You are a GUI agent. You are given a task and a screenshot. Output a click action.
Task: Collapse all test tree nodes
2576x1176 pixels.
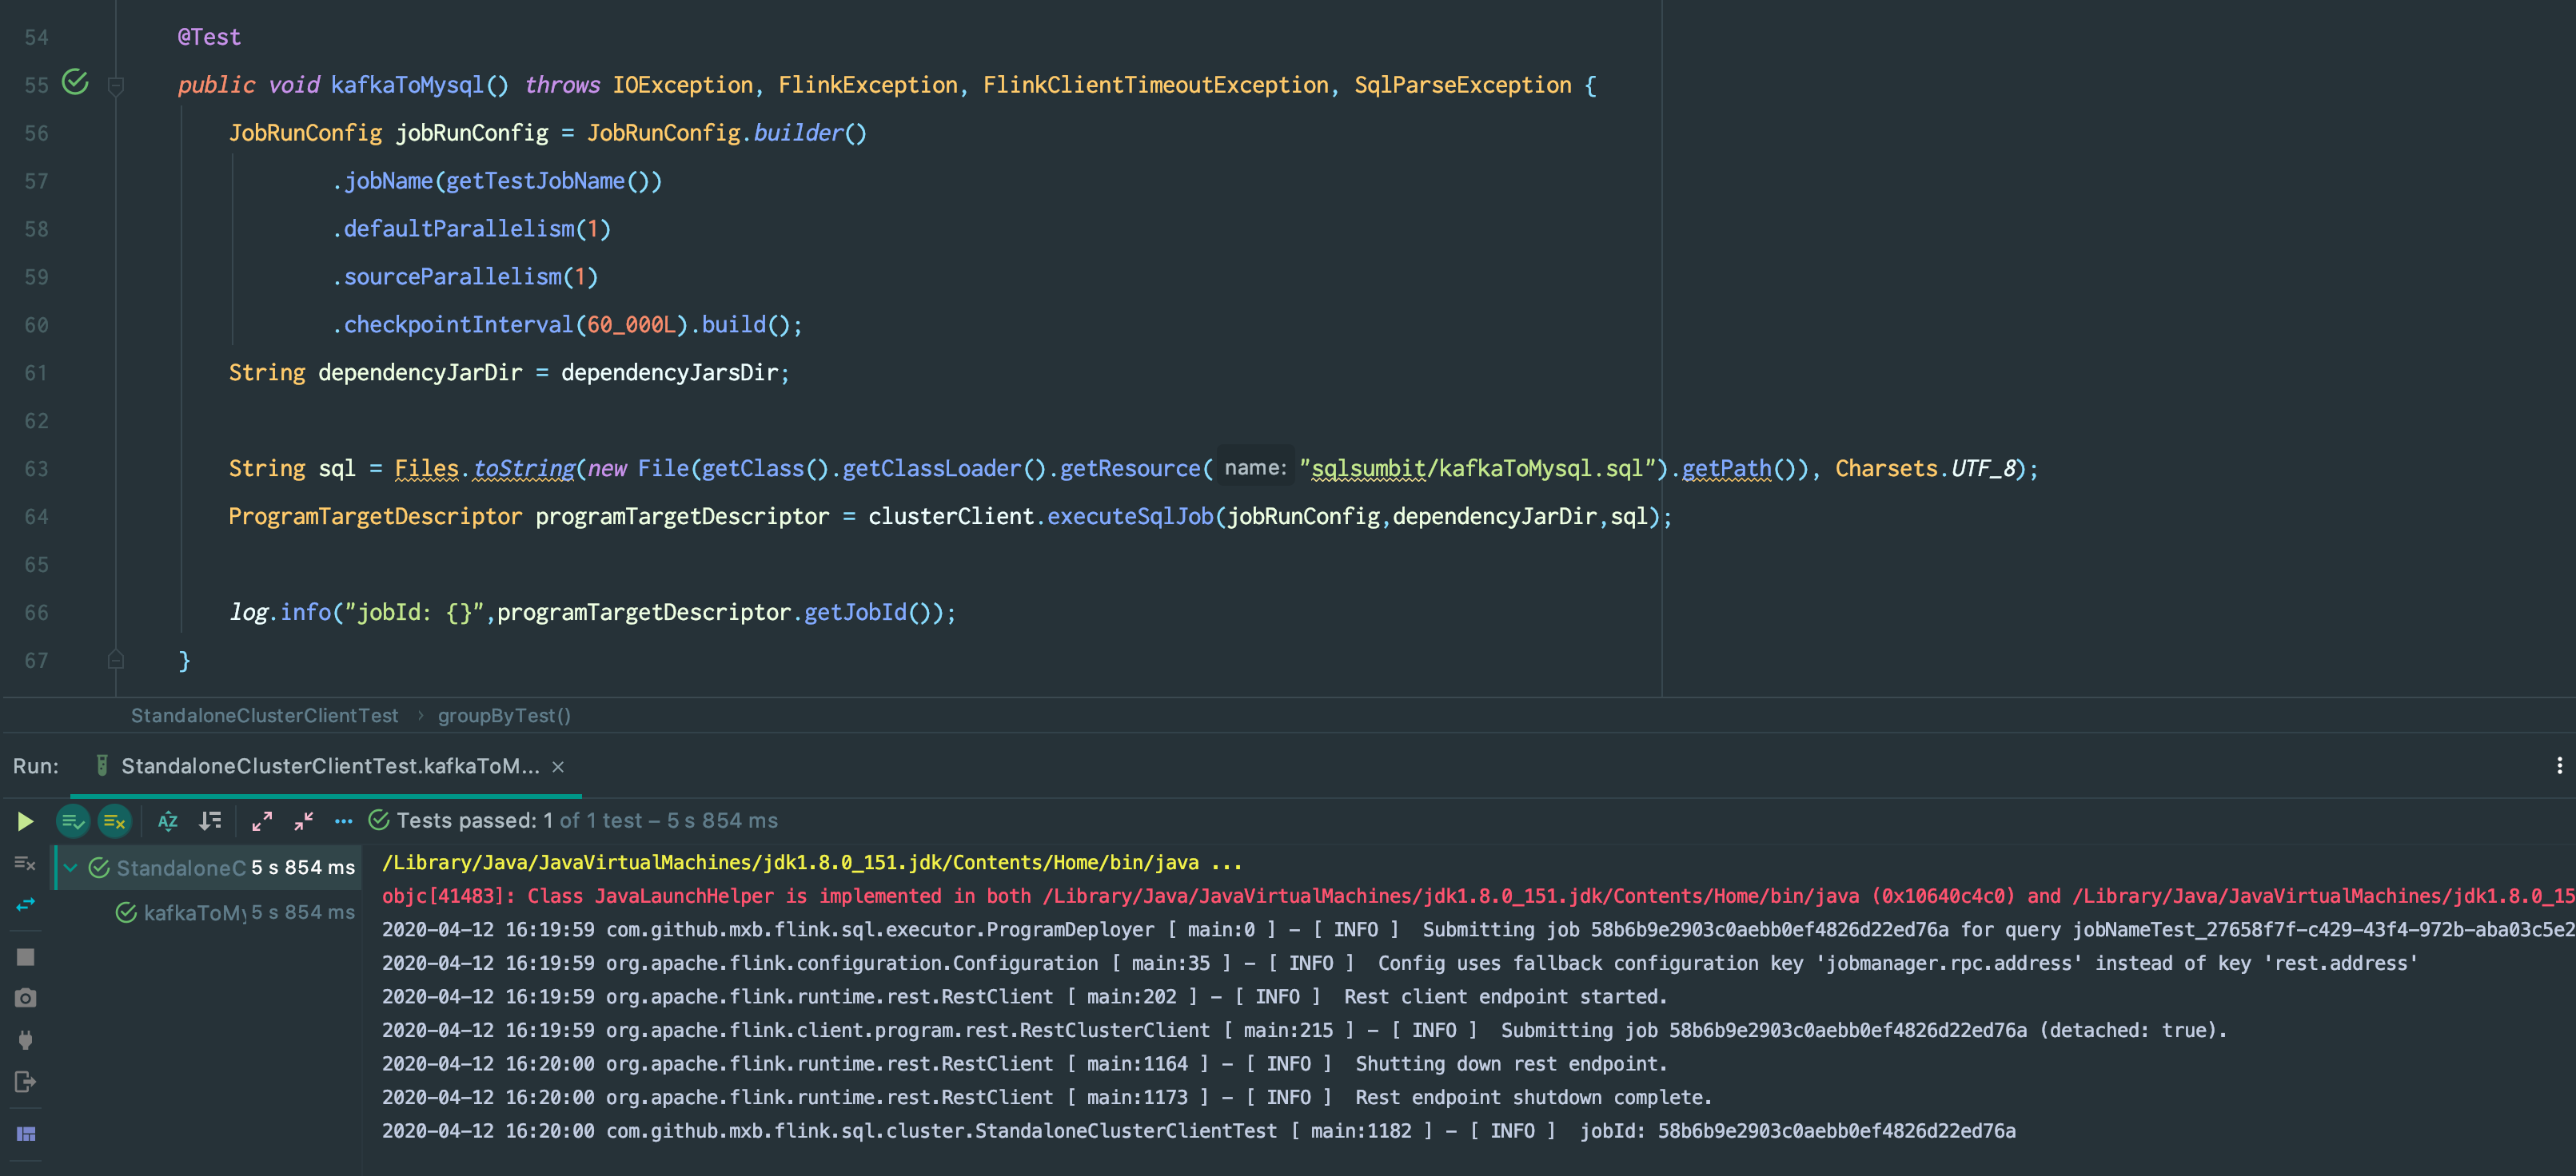[x=304, y=821]
